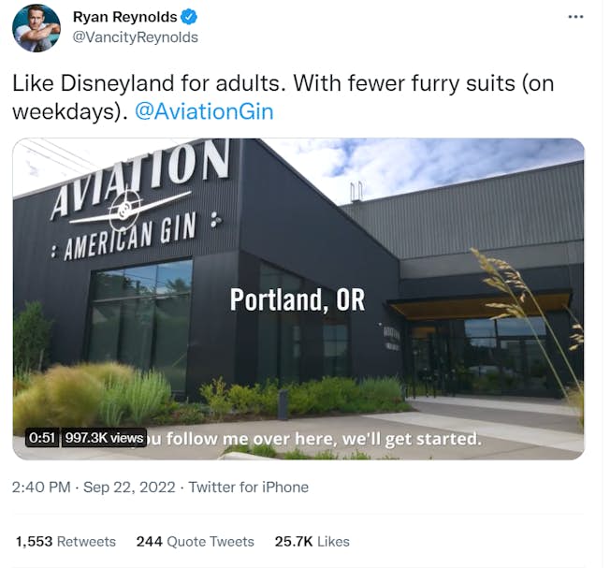610x568 pixels.
Task: Click the "Portland, OR" caption in video
Action: tap(298, 299)
